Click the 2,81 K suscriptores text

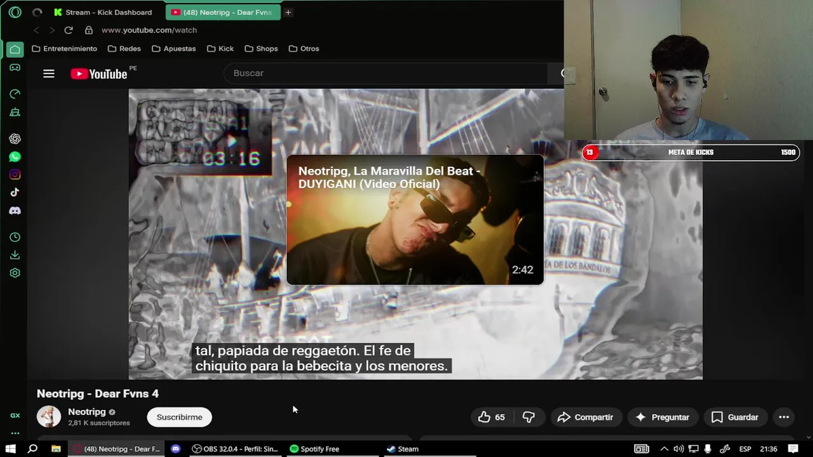(99, 423)
